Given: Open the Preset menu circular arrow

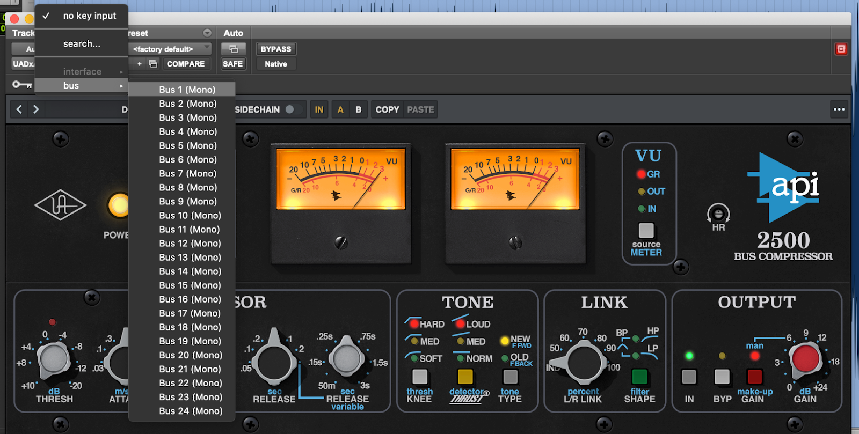Looking at the screenshot, I should [207, 33].
